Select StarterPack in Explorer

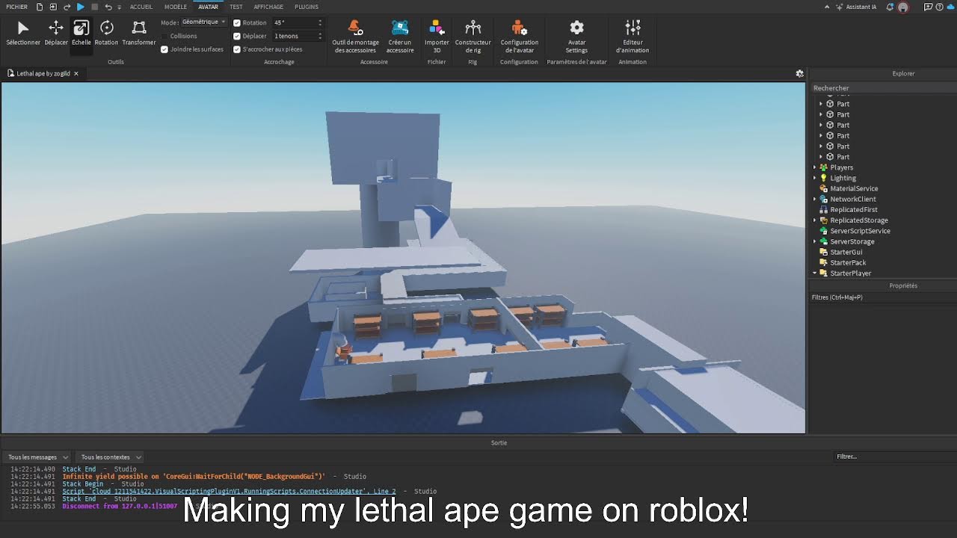848,262
